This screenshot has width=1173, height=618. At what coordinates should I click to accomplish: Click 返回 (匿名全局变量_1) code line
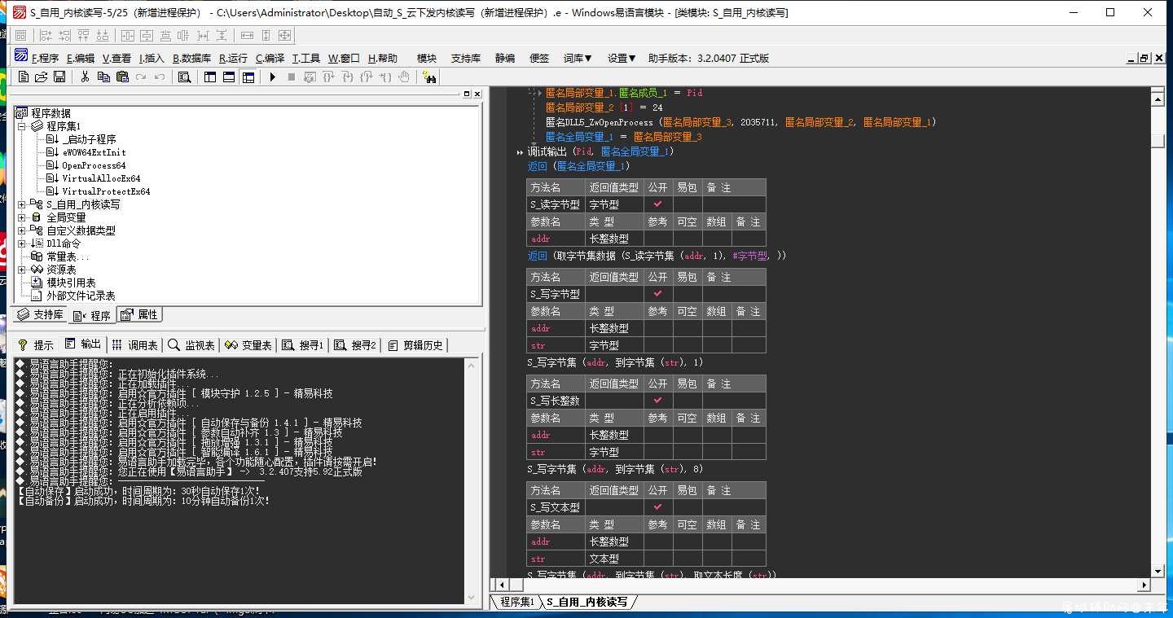click(578, 166)
